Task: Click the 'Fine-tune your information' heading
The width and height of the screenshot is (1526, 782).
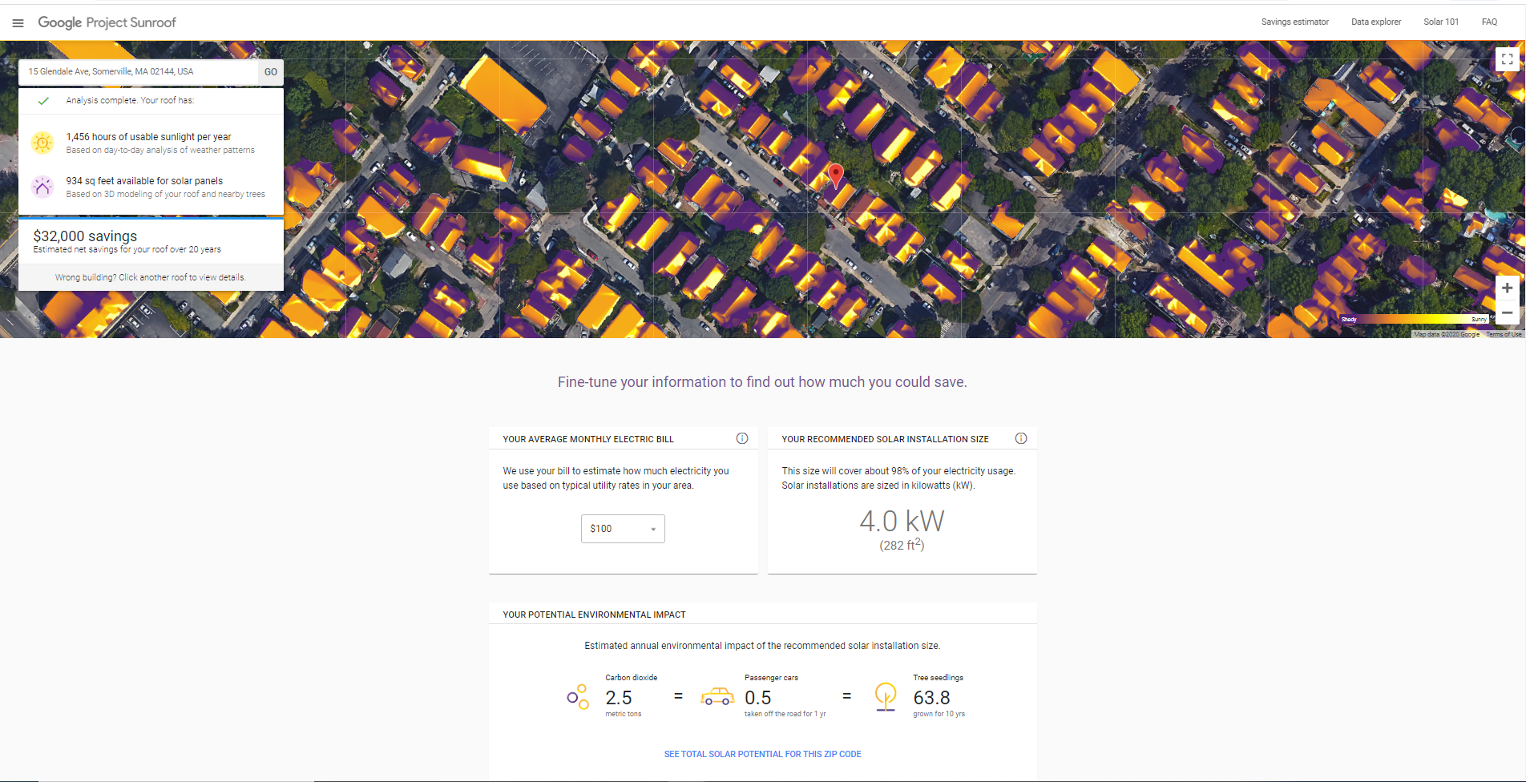Action: (x=762, y=382)
